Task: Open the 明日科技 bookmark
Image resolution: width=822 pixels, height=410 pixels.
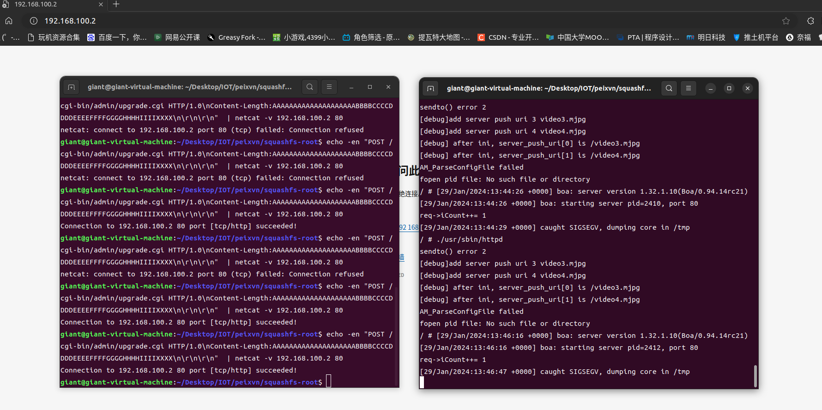Action: (706, 37)
